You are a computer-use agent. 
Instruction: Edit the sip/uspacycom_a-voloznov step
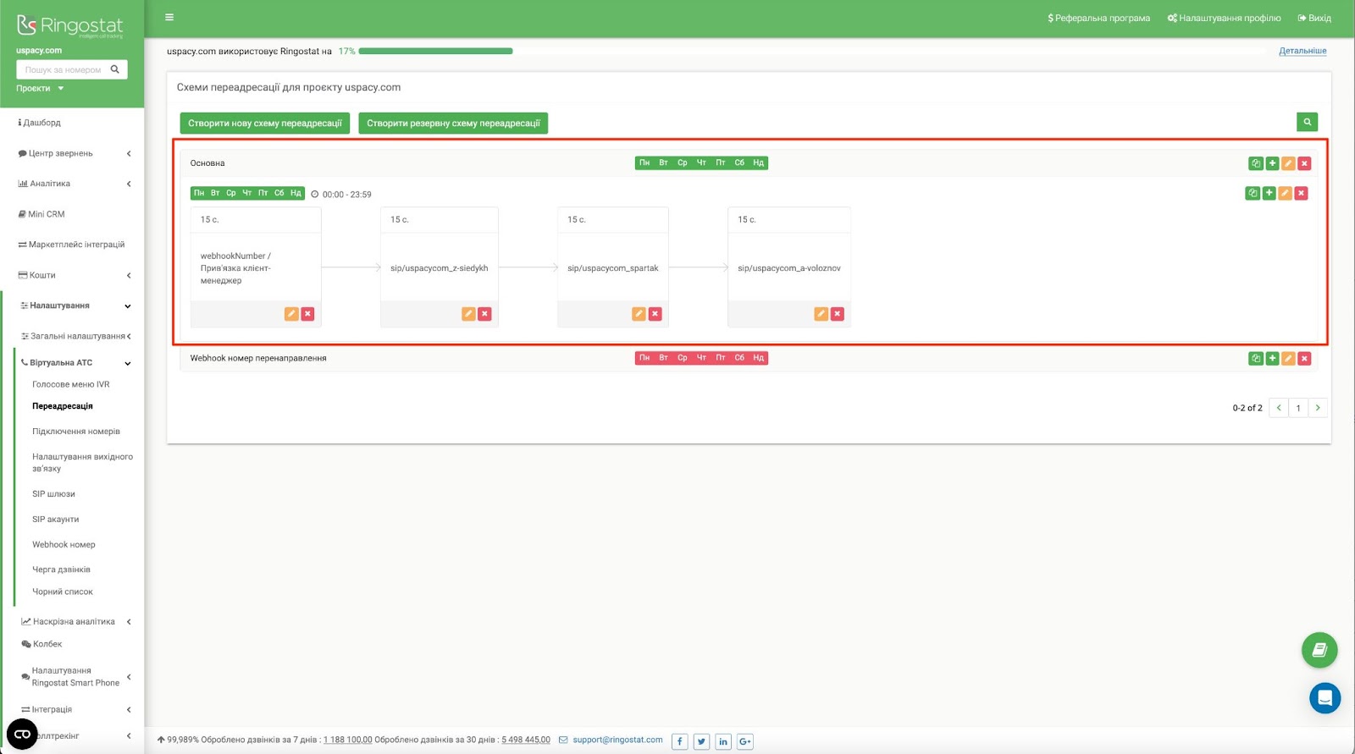821,314
